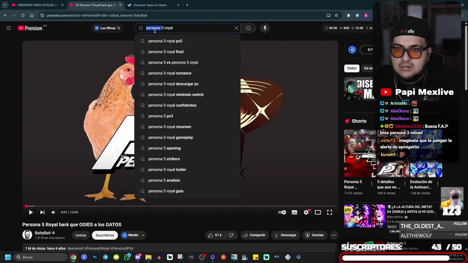Viewport: 468px width, 263px height.
Task: Pick suggestion persona 5 analisis
Action: [188, 180]
